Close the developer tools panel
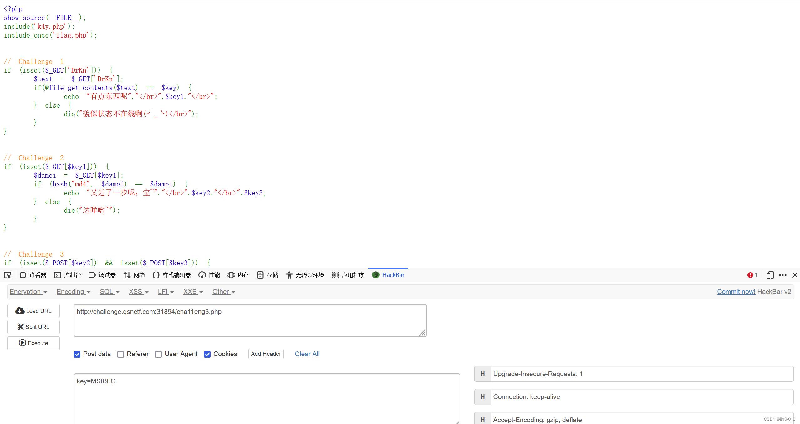The height and width of the screenshot is (424, 800). point(795,275)
